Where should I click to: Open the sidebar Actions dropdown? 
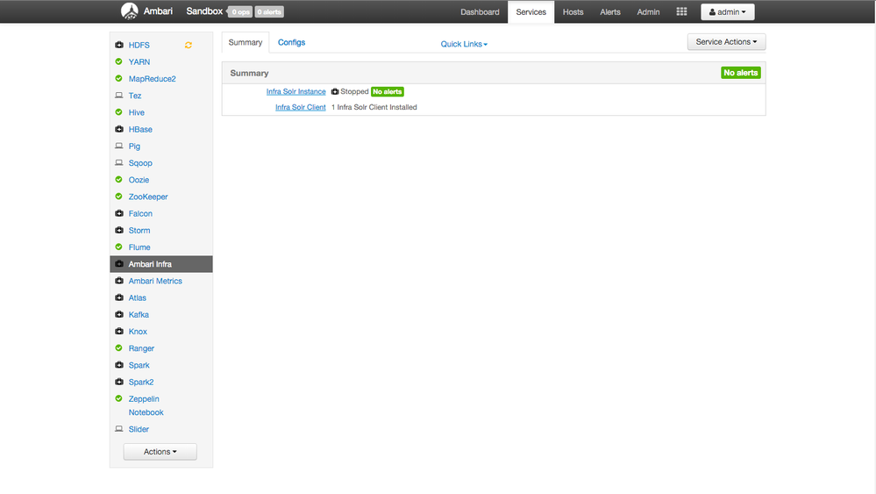pos(160,452)
